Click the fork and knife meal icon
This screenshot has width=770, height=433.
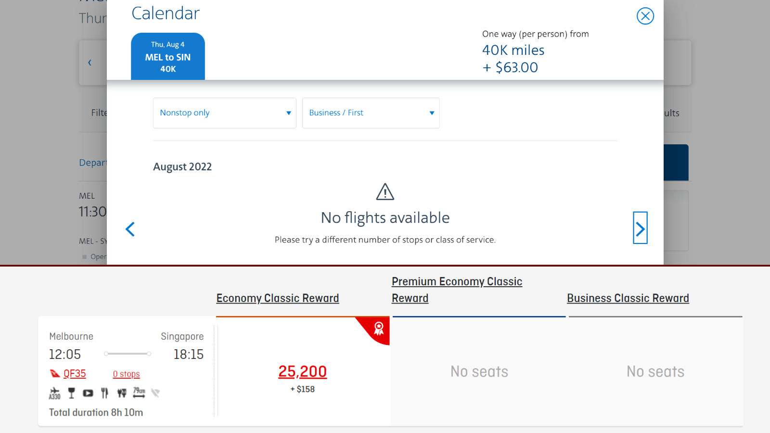point(104,393)
